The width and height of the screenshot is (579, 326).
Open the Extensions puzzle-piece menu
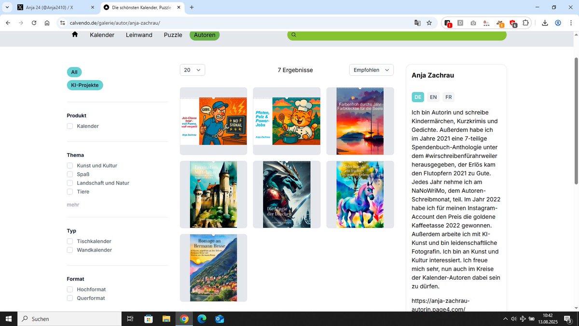(525, 23)
